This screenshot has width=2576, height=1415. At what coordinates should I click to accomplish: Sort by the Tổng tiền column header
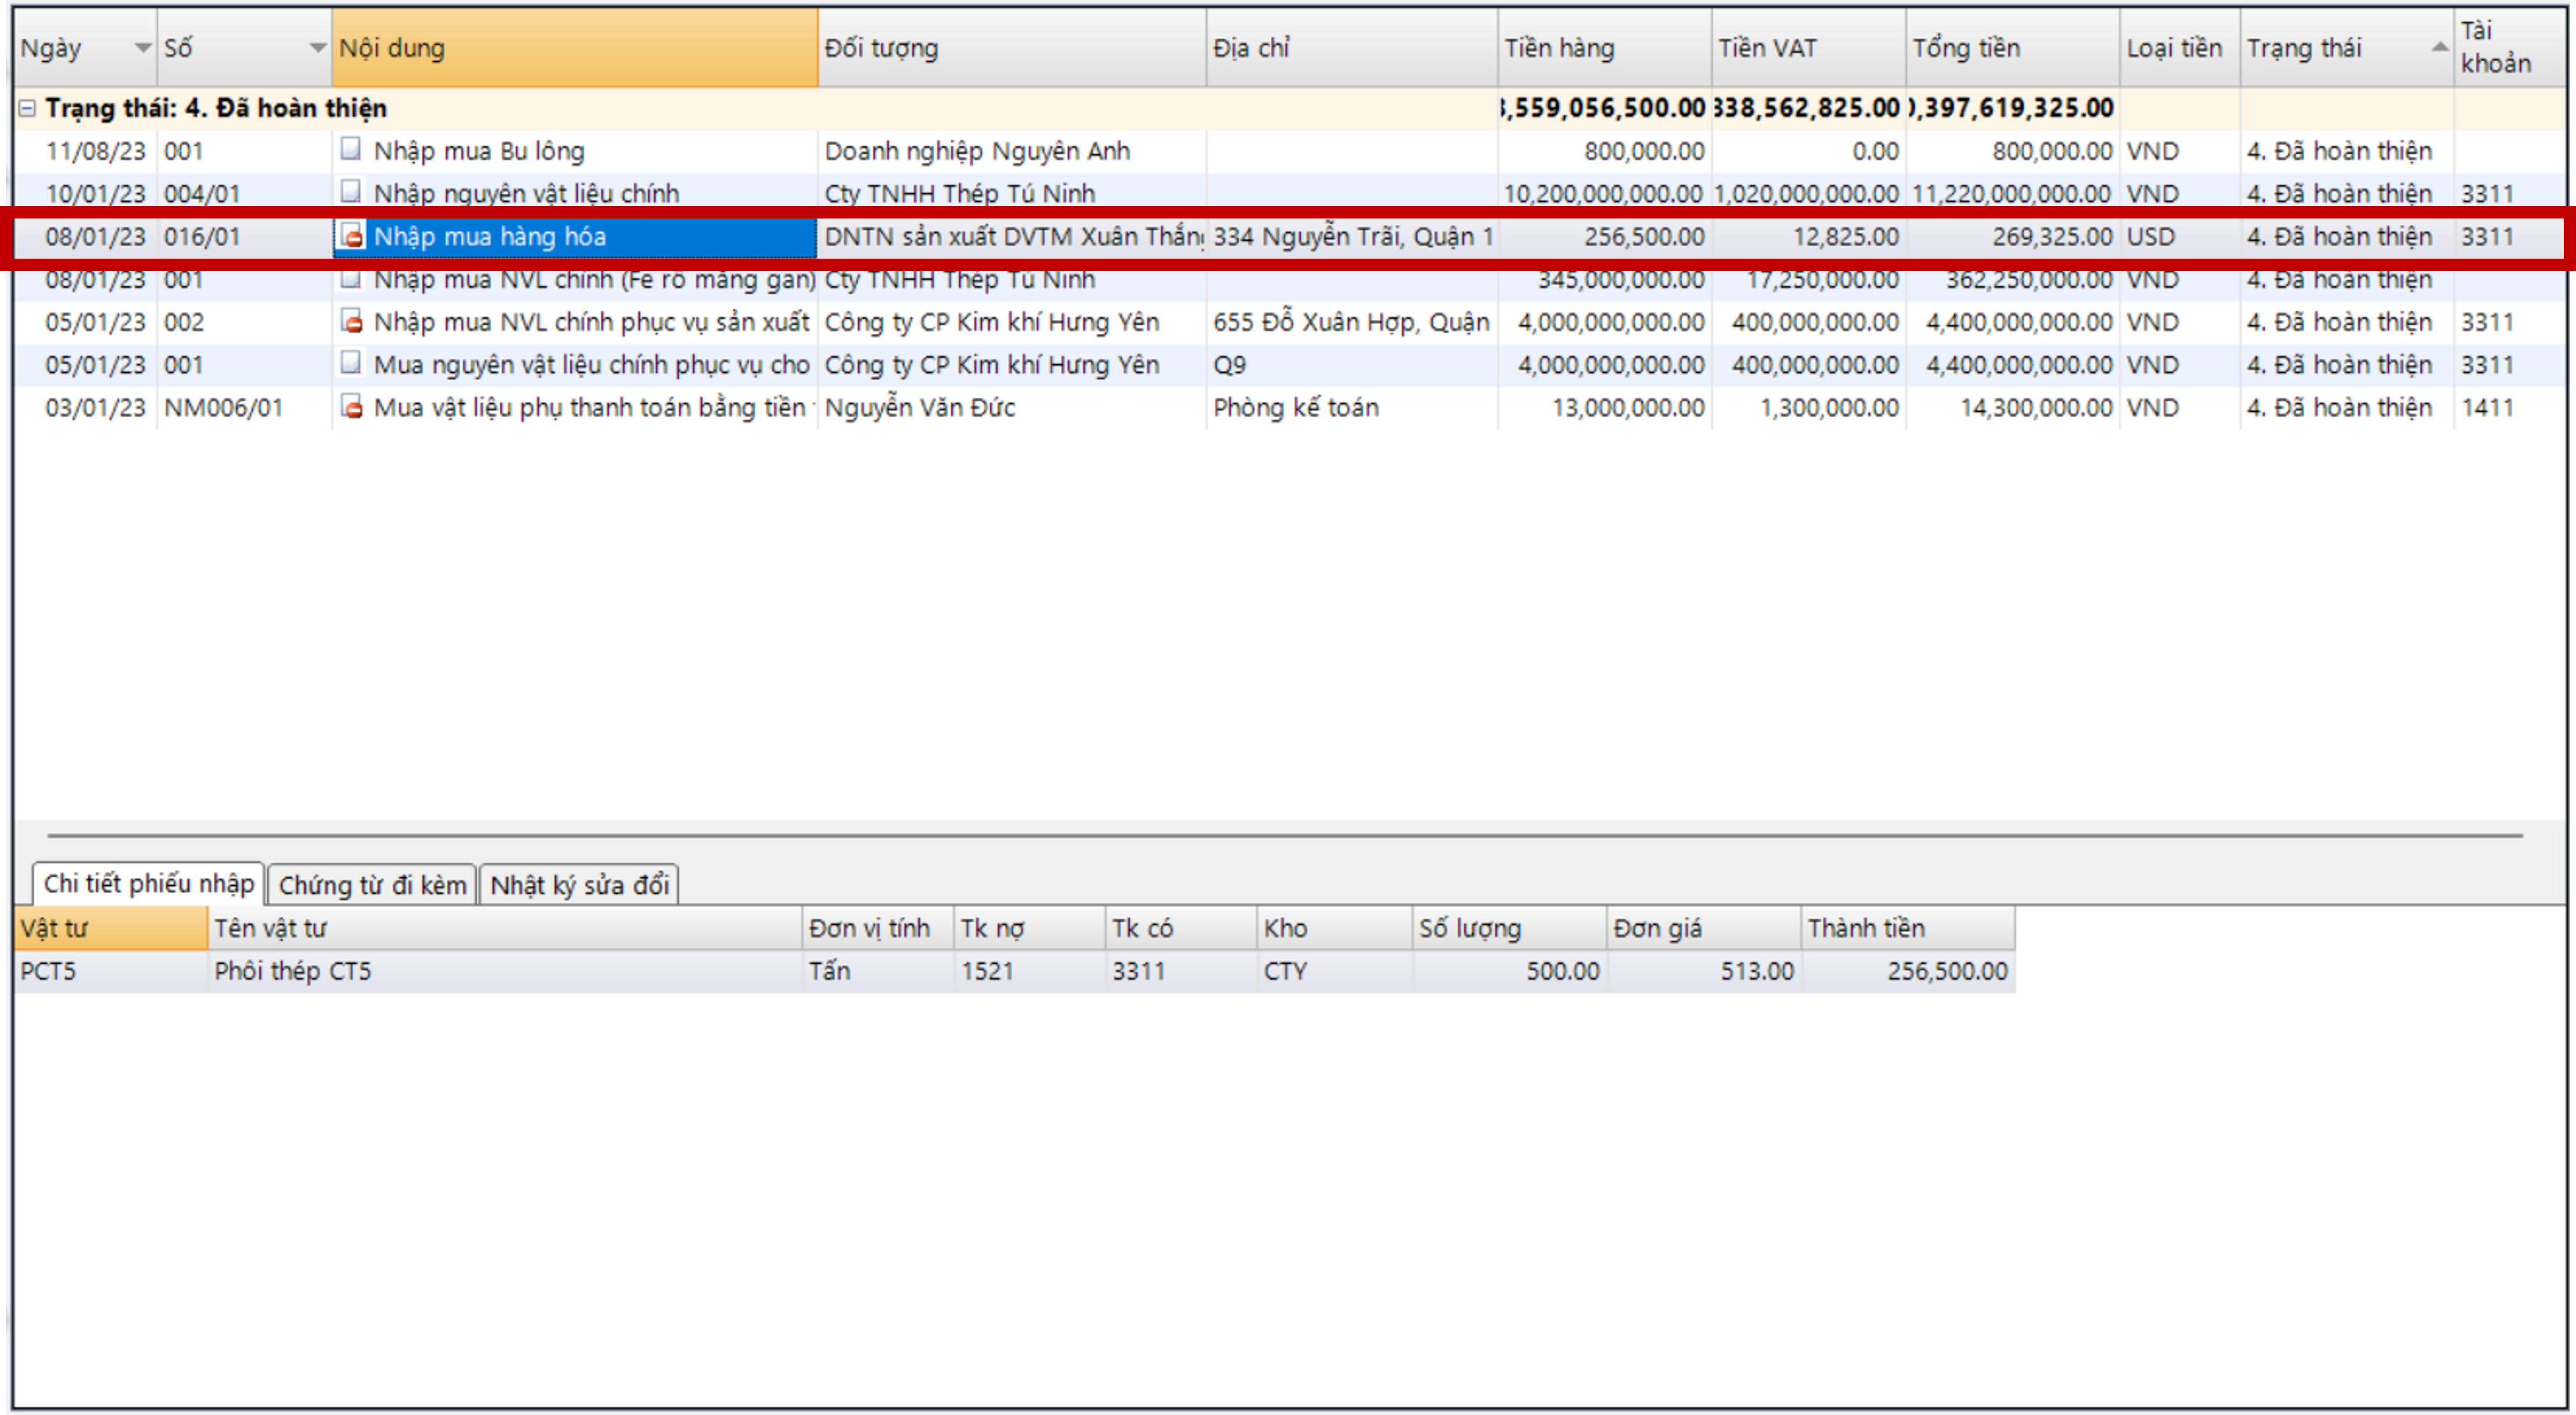click(x=1966, y=48)
